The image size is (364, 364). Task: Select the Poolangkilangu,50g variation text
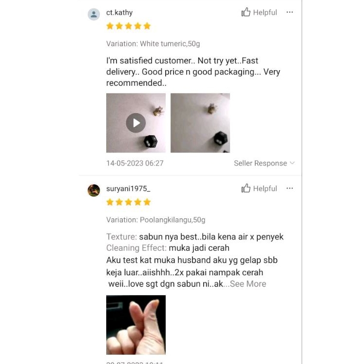pos(172,220)
